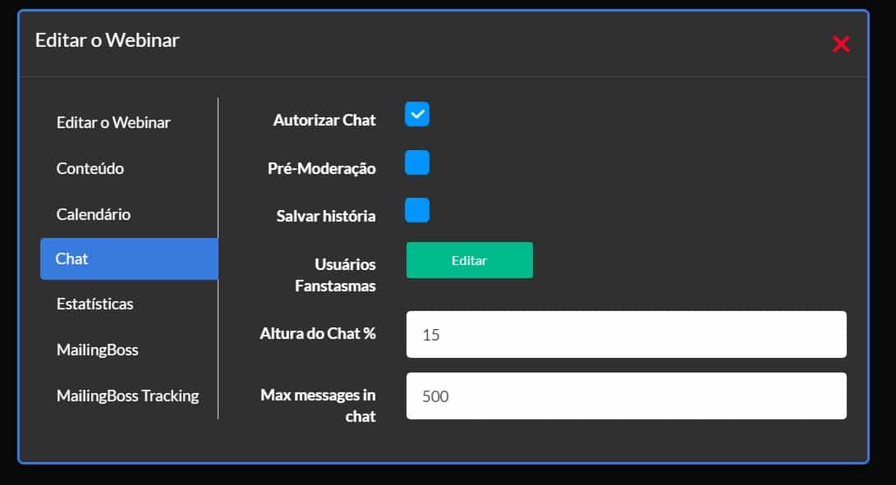Select the Chat tab

(x=71, y=259)
